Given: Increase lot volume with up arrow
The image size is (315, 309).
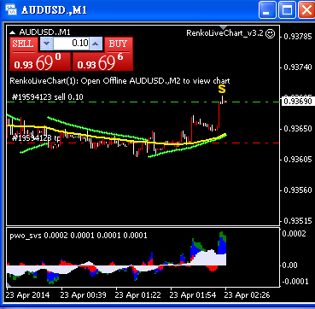Looking at the screenshot, I should [96, 44].
